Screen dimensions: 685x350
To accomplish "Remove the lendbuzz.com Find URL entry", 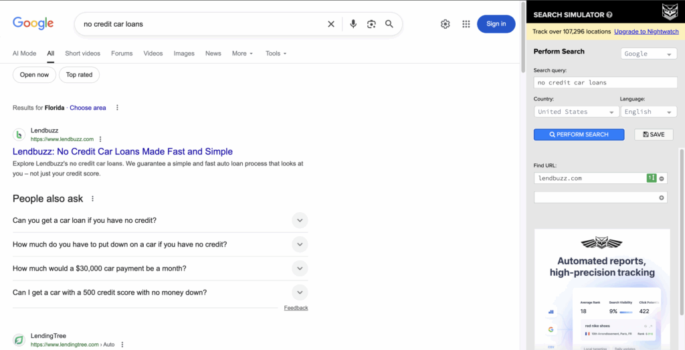I will [662, 178].
